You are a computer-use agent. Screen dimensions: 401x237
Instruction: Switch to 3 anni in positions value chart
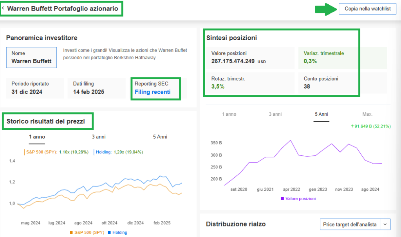click(275, 114)
